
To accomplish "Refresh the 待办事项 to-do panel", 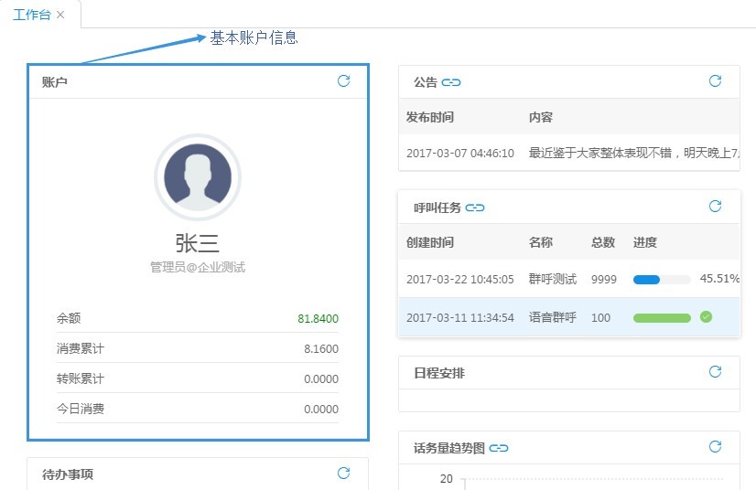I will pyautogui.click(x=343, y=474).
